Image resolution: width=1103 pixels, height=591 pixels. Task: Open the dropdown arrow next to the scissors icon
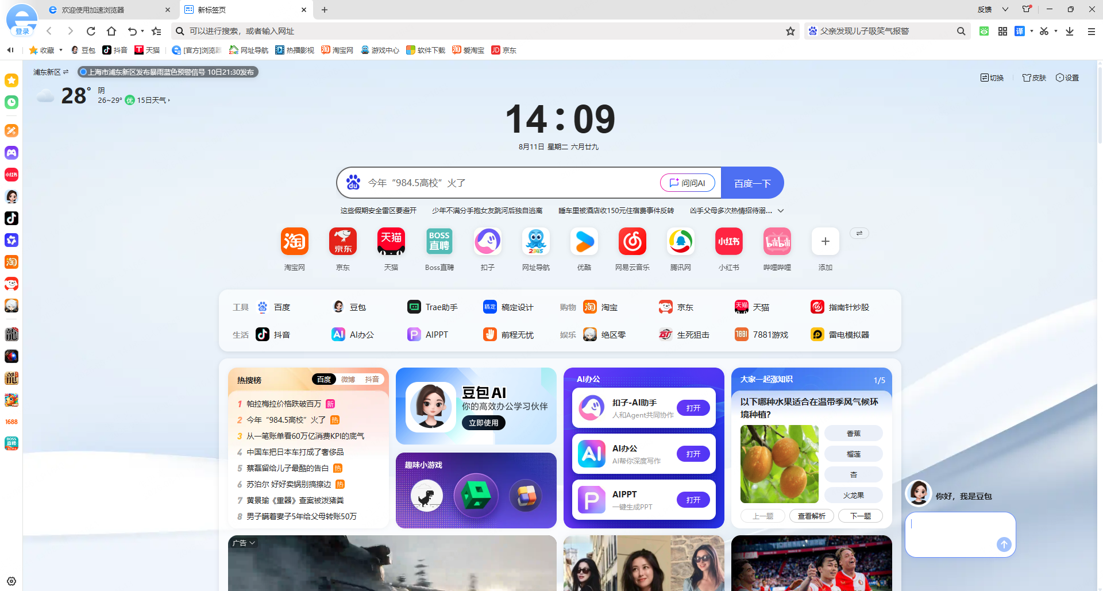[1056, 31]
